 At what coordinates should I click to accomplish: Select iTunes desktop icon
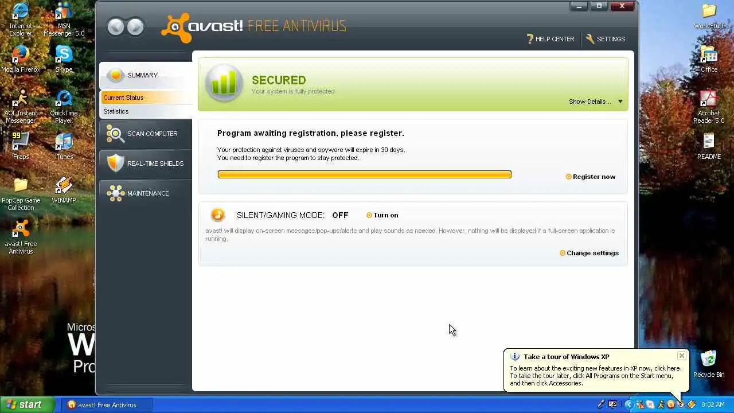pyautogui.click(x=64, y=146)
